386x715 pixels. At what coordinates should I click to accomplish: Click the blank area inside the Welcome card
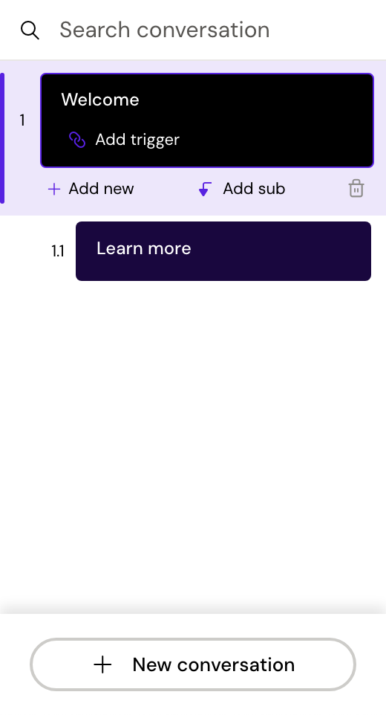[278, 120]
